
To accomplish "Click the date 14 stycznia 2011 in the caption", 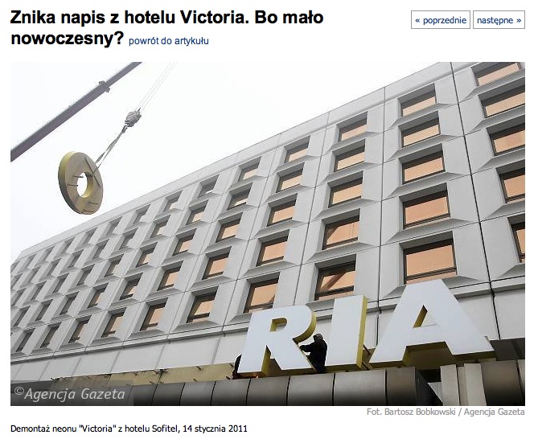I will click(215, 429).
